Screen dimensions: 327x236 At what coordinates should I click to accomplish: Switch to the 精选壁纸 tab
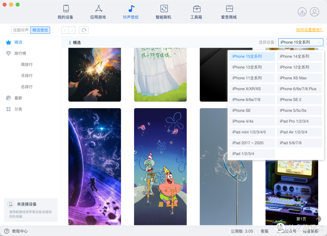(x=40, y=30)
